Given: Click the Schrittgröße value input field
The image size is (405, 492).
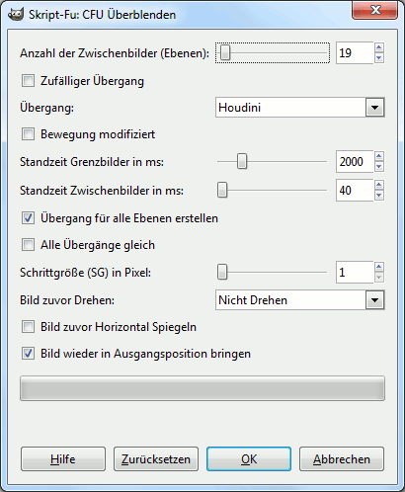Looking at the screenshot, I should (x=355, y=273).
